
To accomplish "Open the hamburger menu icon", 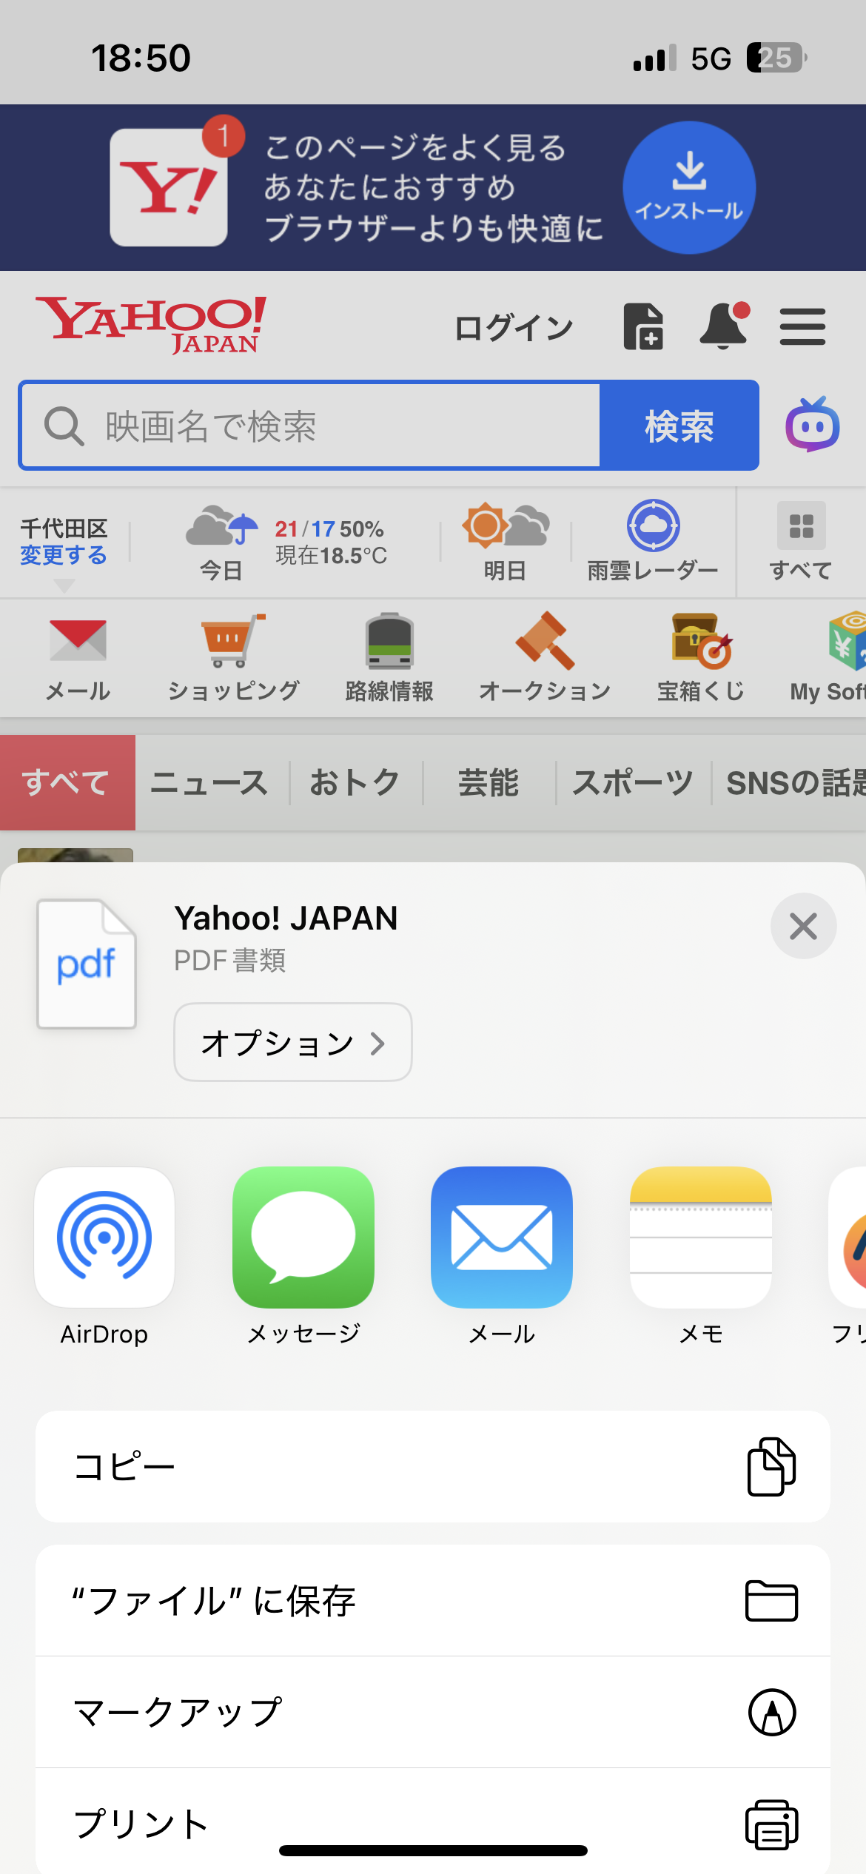I will point(802,326).
